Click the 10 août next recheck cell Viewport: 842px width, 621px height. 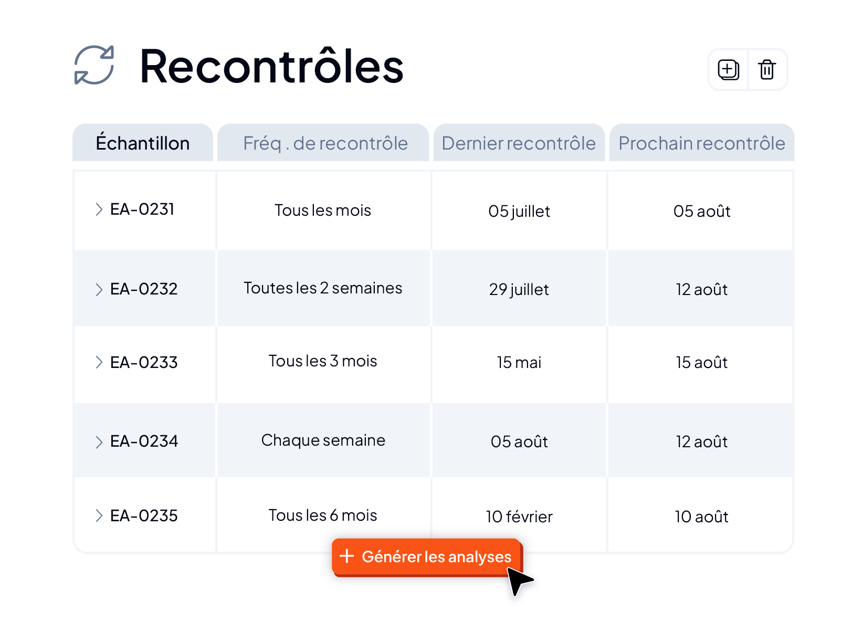pos(701,517)
